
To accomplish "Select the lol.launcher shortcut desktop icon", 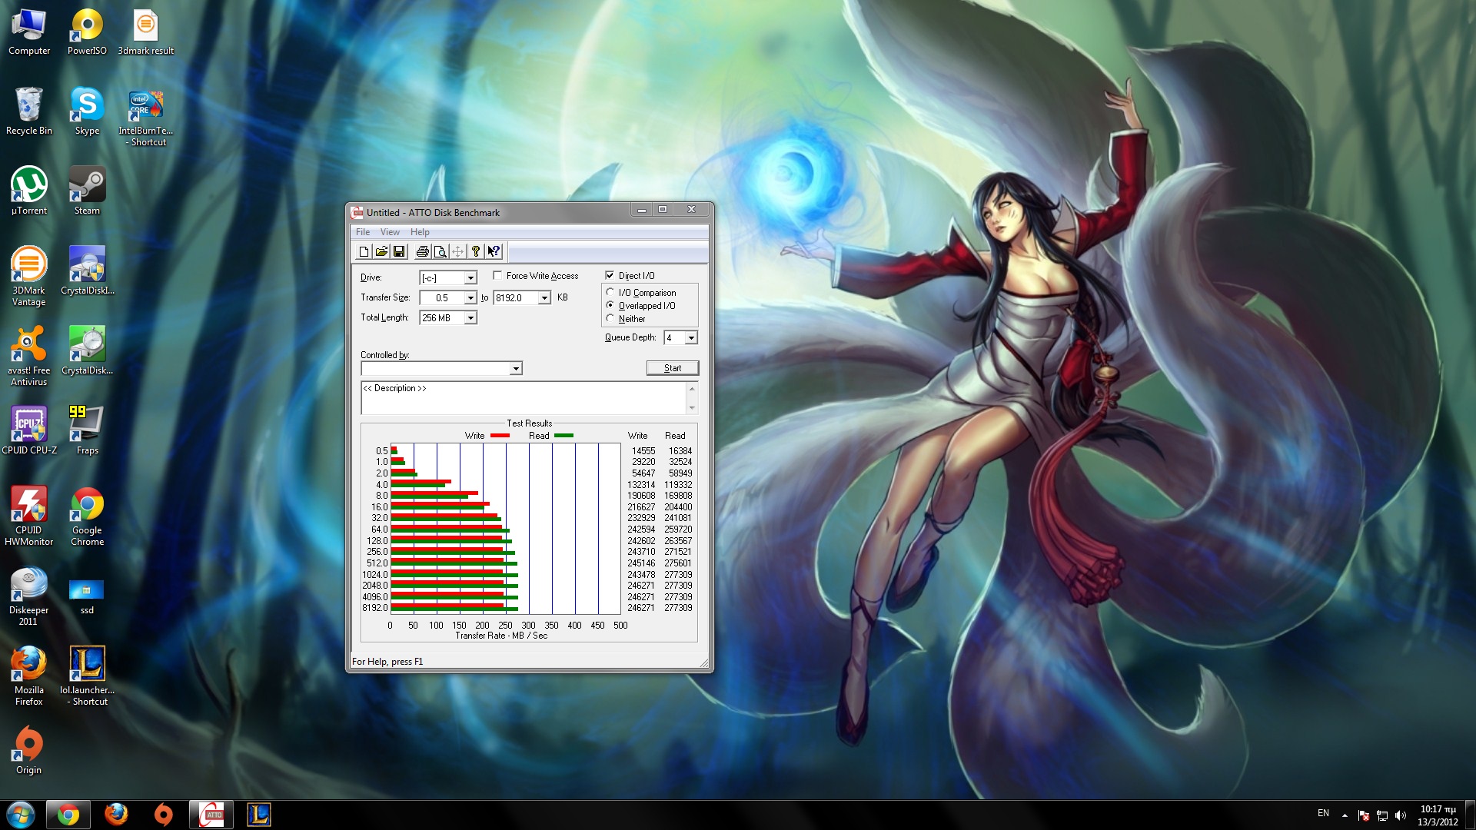I will tap(87, 676).
